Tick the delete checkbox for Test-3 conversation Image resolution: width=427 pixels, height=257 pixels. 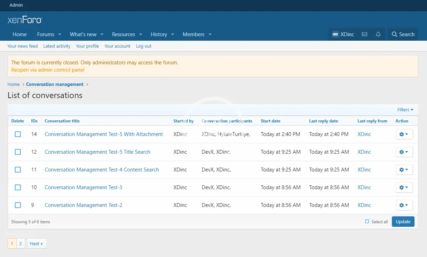(18, 187)
